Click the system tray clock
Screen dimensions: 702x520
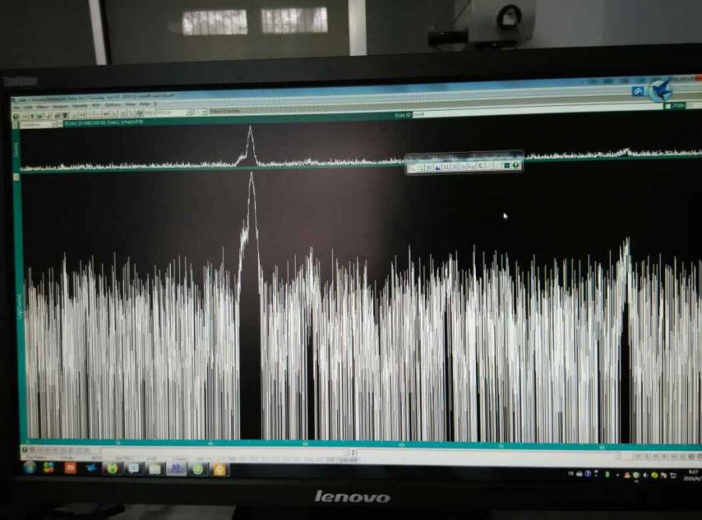[693, 476]
